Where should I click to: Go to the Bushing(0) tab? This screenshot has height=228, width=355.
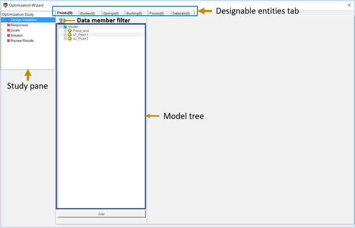pos(134,13)
